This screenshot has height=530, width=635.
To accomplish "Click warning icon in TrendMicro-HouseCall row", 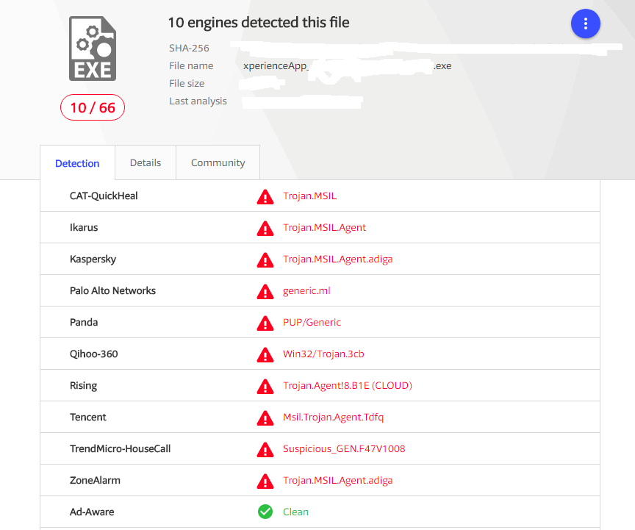I will [x=265, y=449].
